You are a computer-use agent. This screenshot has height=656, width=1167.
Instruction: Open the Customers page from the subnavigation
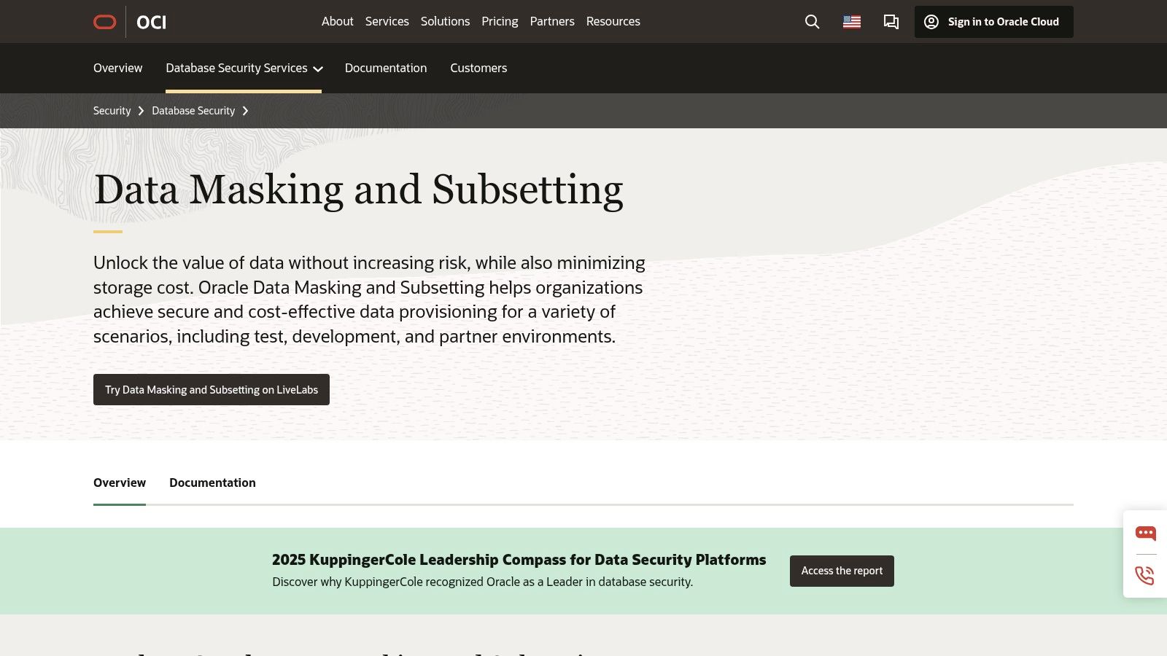[x=478, y=68]
